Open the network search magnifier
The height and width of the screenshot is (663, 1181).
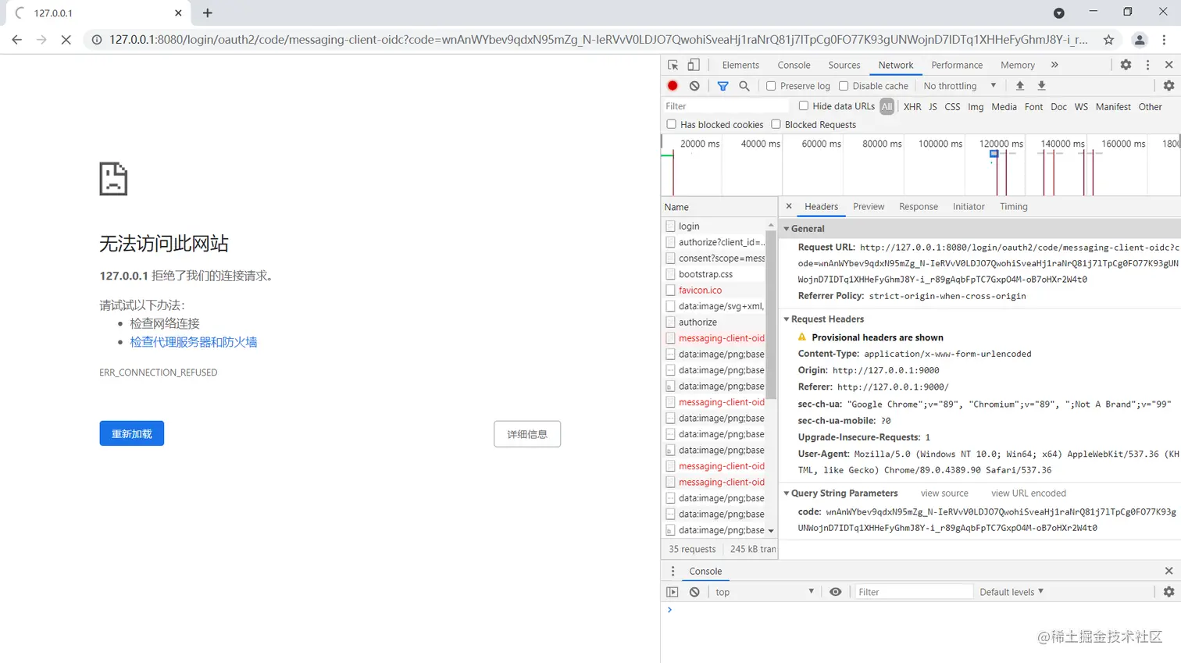click(x=744, y=86)
